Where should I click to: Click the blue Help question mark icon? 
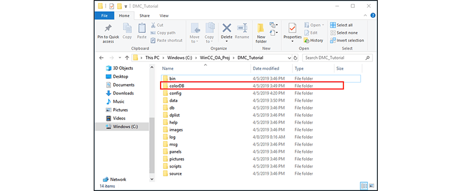pos(373,15)
